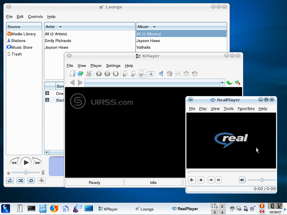The height and width of the screenshot is (215, 287).
Task: Pause playback in KPlayer toolbar
Action: point(107,74)
